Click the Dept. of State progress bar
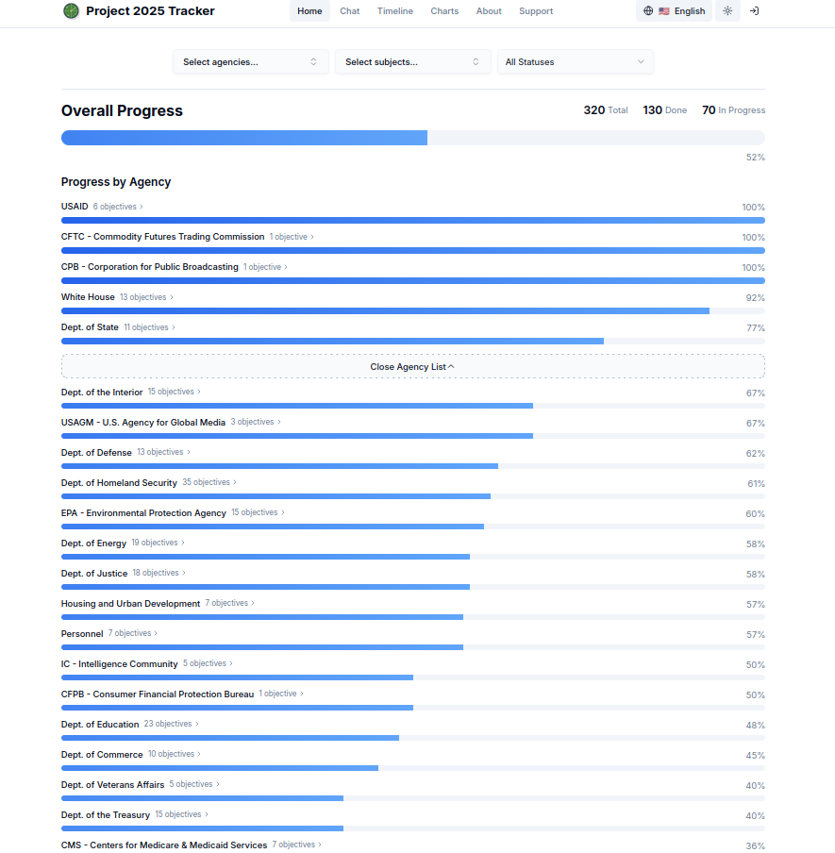Image resolution: width=835 pixels, height=853 pixels. click(x=413, y=341)
